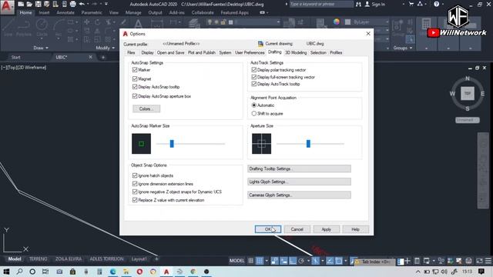Click the Windows Start button

point(6,272)
